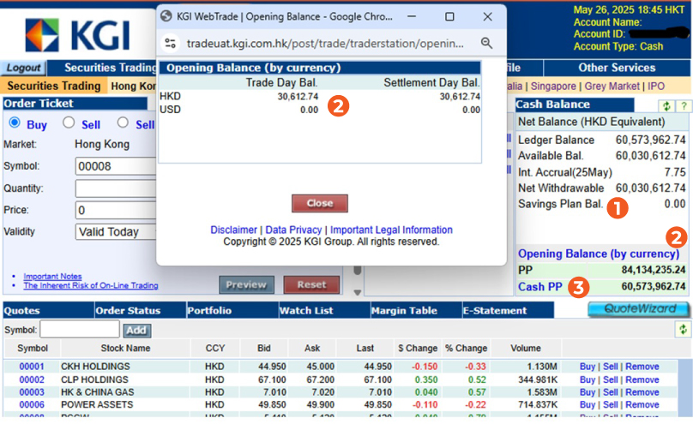This screenshot has width=693, height=424.
Task: Click Buy for HK & CHINA GAS
Action: click(588, 392)
